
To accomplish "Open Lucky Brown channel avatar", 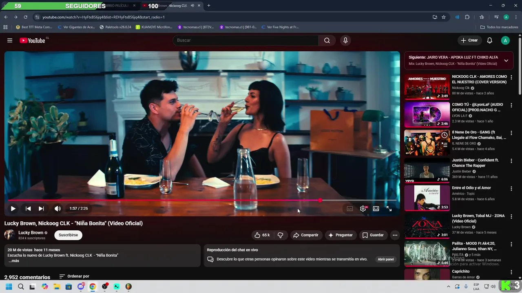I will 9,235.
